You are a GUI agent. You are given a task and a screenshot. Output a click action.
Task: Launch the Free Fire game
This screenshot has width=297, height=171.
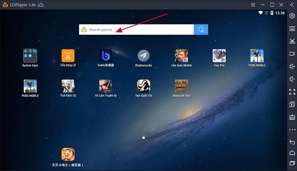point(219,56)
